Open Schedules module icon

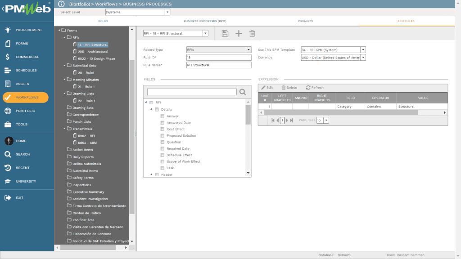coord(8,70)
